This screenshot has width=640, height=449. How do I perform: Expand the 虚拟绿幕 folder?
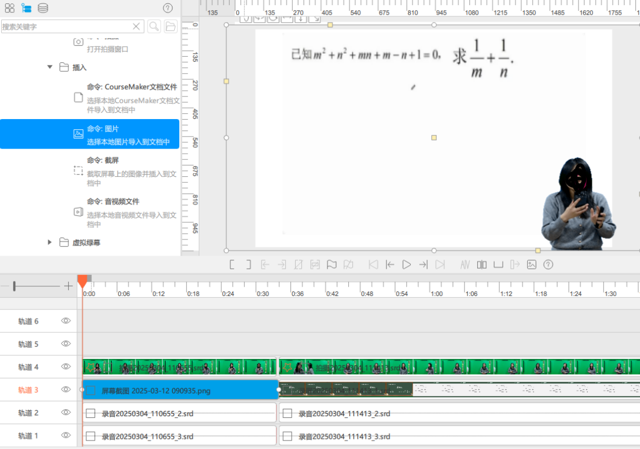point(50,242)
